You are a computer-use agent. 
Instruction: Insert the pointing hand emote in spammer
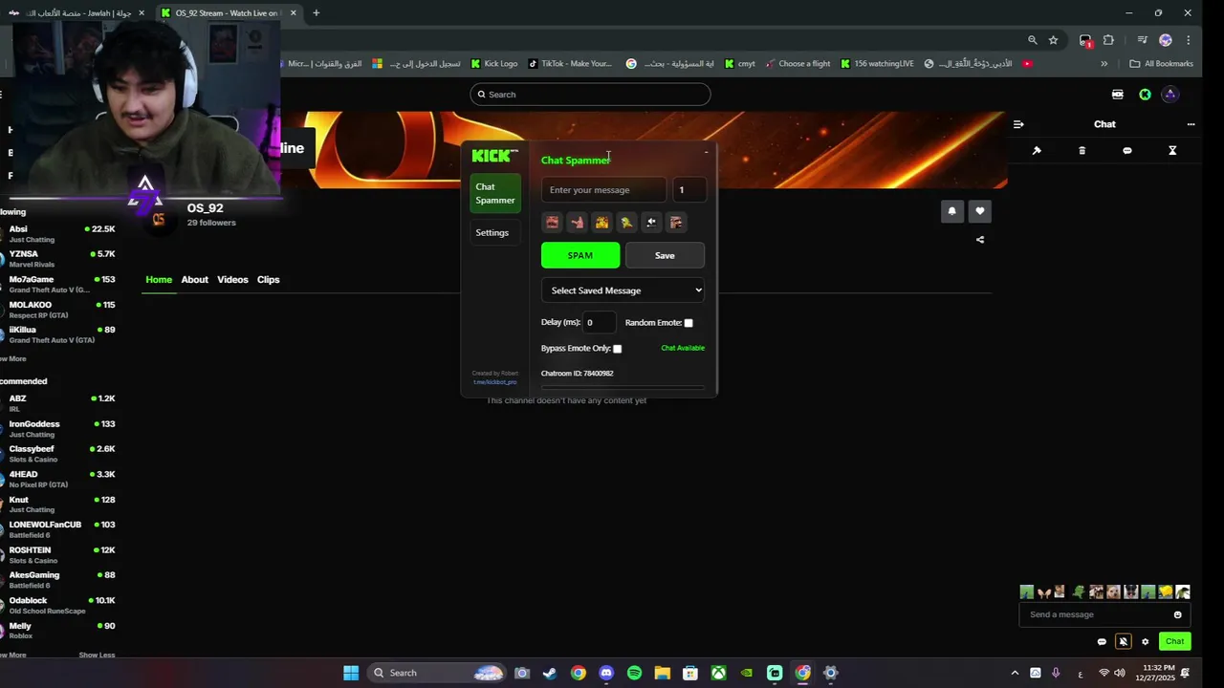577,223
